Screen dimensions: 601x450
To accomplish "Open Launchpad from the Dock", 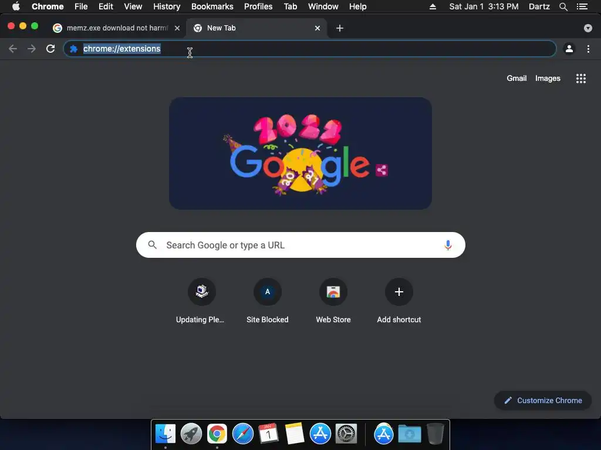I will (x=191, y=434).
